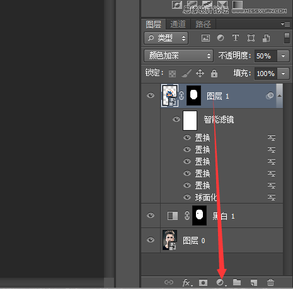
Task: Hide the 图层 0 layer
Action: click(x=151, y=240)
